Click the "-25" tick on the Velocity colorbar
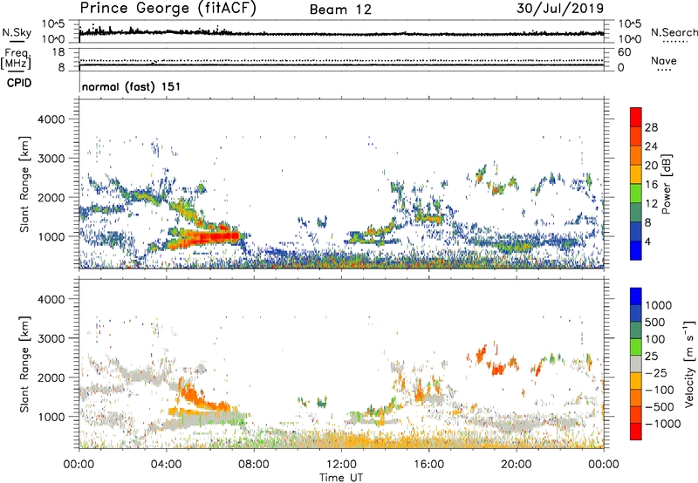The image size is (698, 483). pyautogui.click(x=656, y=372)
